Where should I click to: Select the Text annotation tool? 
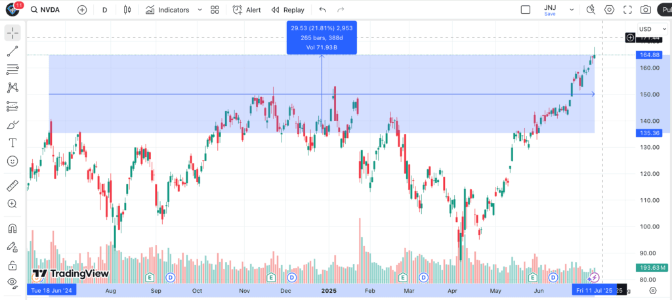12,142
